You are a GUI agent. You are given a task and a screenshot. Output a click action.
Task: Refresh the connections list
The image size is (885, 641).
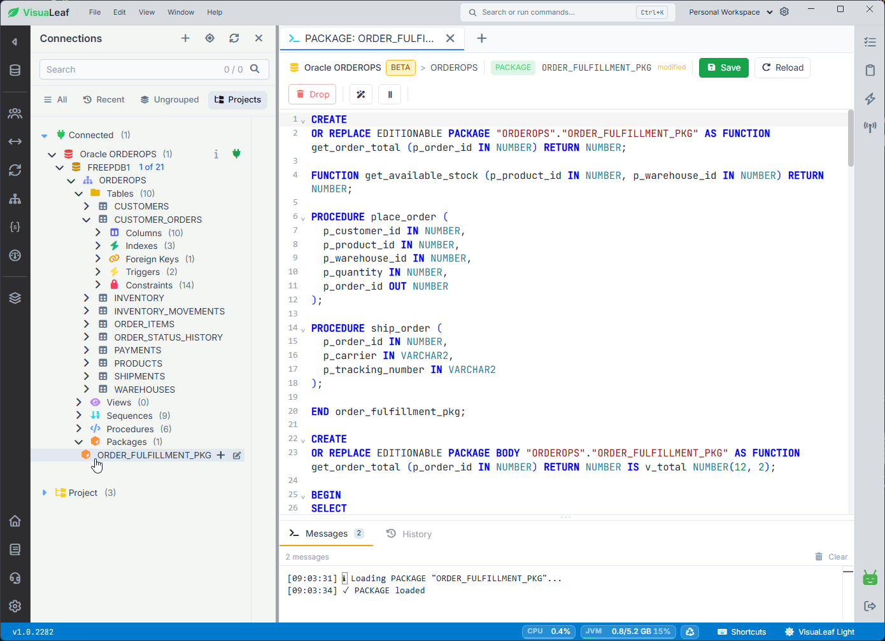234,38
